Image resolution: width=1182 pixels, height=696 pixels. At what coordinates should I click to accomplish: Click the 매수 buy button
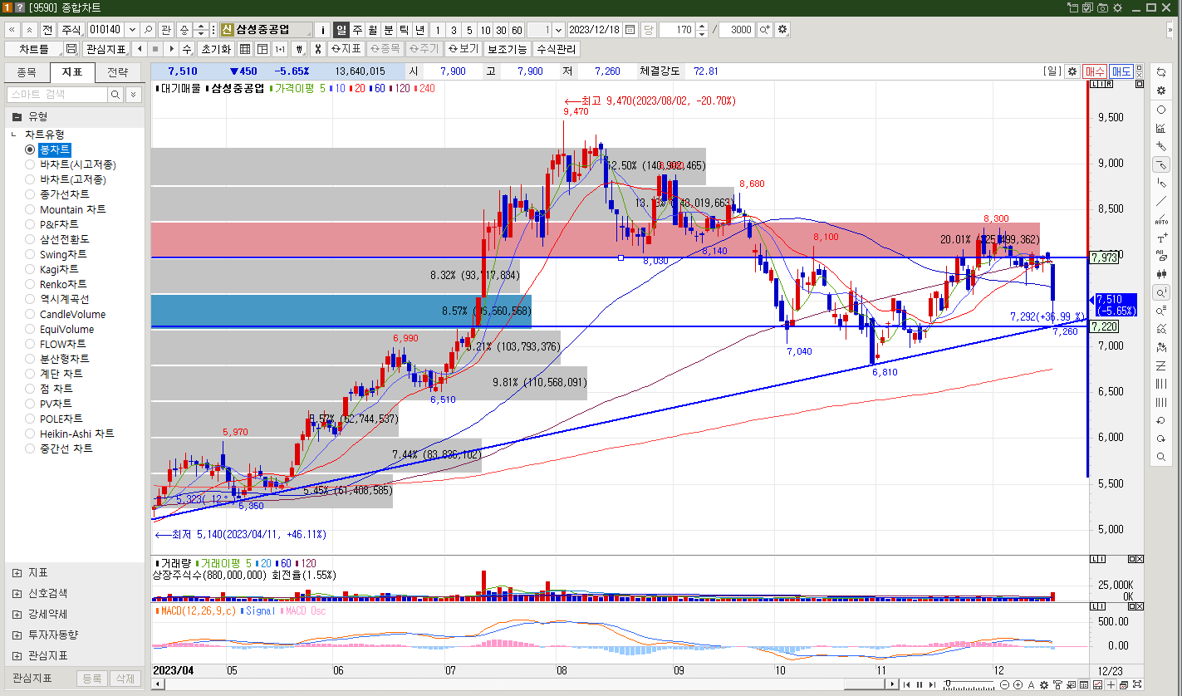tap(1095, 71)
